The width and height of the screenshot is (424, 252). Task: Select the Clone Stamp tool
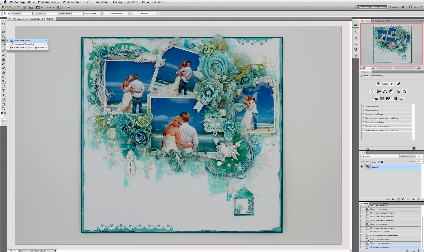3,59
